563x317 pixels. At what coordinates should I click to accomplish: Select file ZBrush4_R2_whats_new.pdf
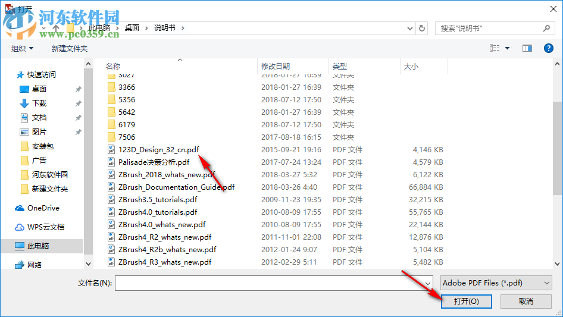point(165,237)
